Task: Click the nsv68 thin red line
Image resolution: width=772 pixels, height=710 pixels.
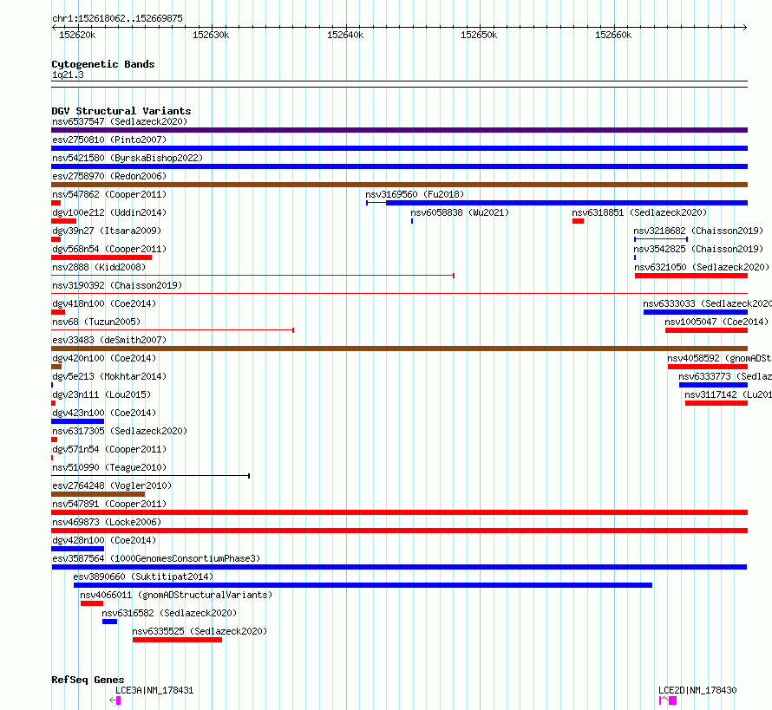Action: coord(173,330)
